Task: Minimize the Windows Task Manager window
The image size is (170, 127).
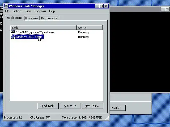Action: tap(97, 6)
